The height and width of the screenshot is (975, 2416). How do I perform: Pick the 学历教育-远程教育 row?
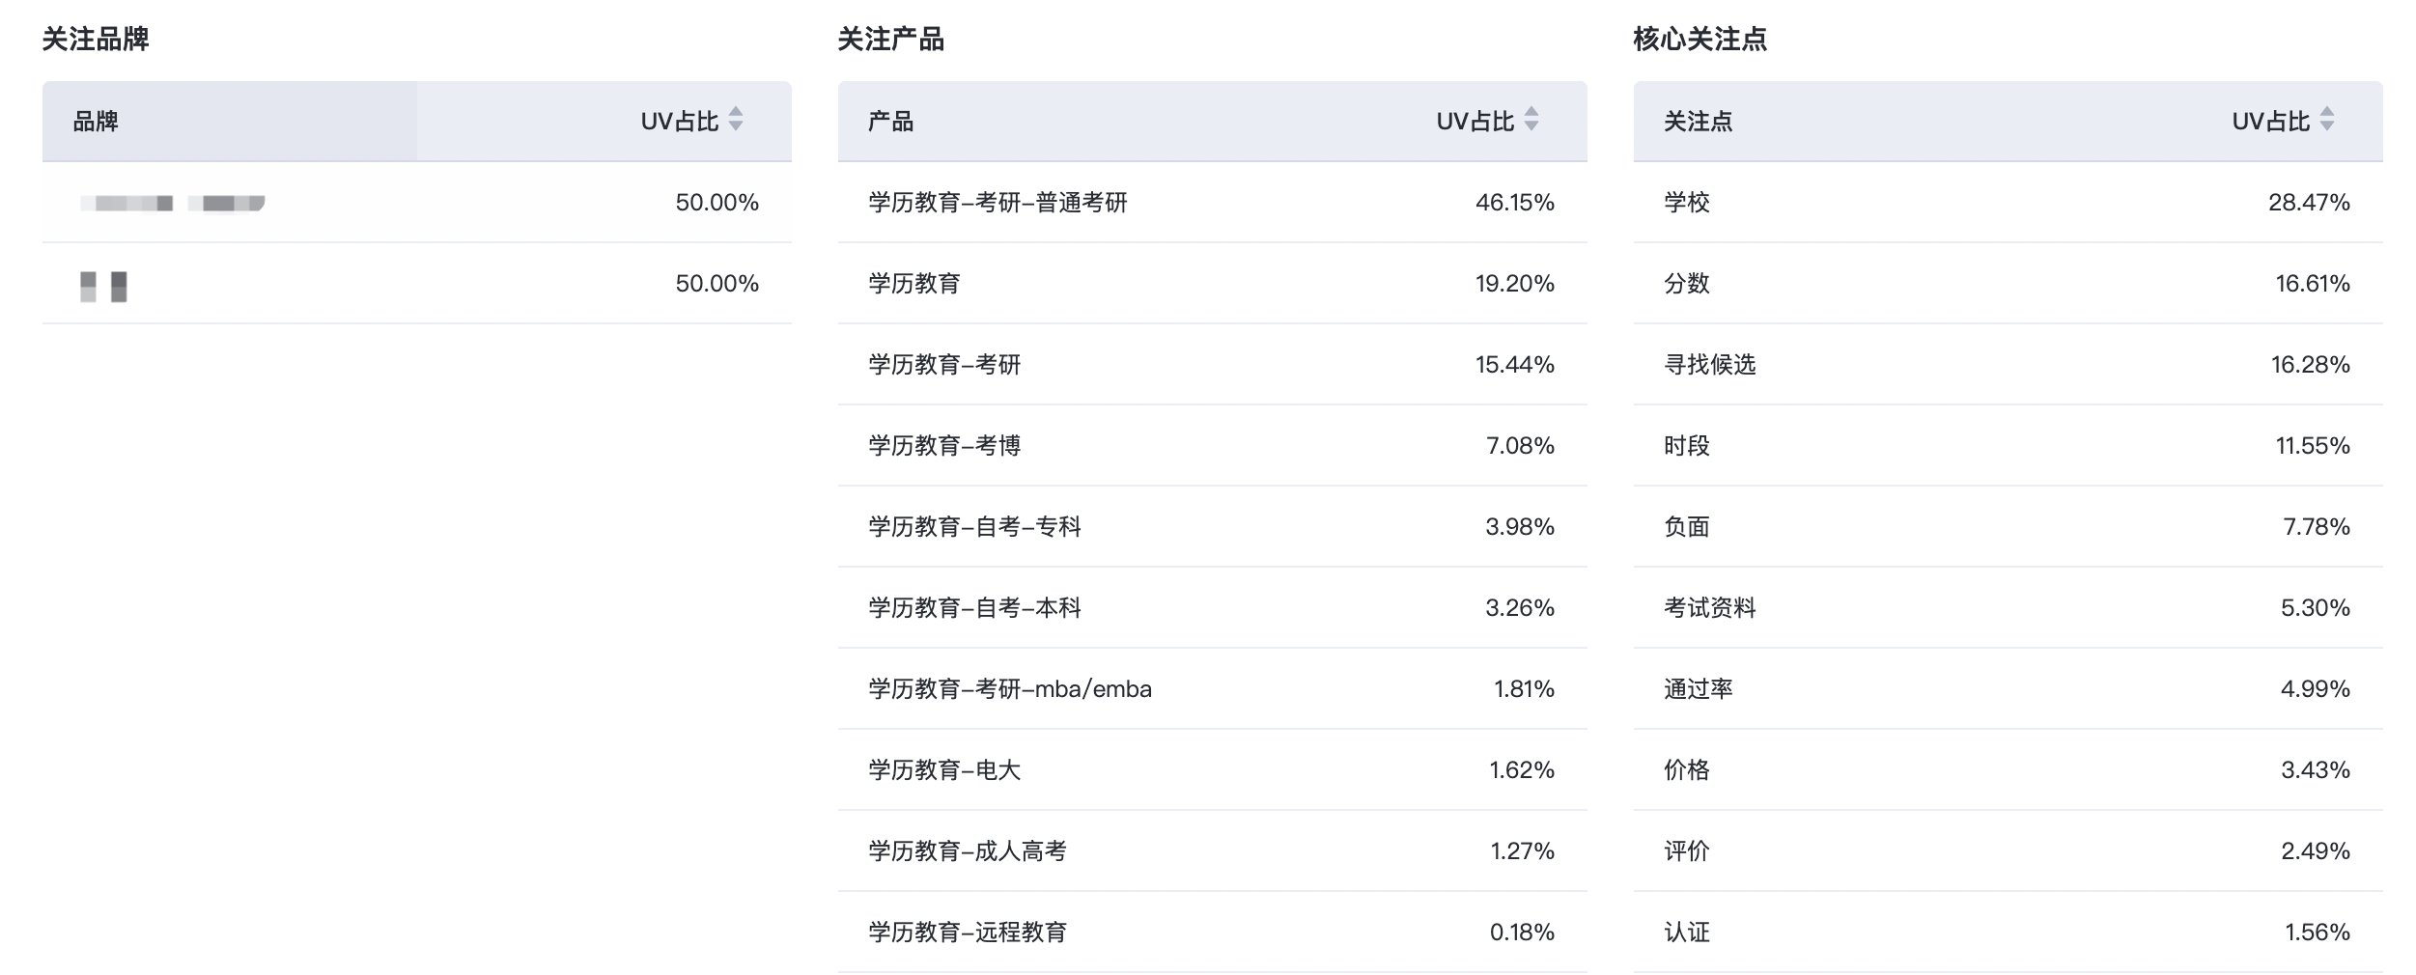click(x=968, y=933)
